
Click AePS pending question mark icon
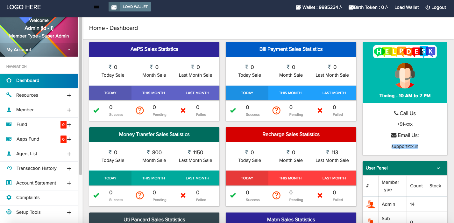pyautogui.click(x=140, y=110)
